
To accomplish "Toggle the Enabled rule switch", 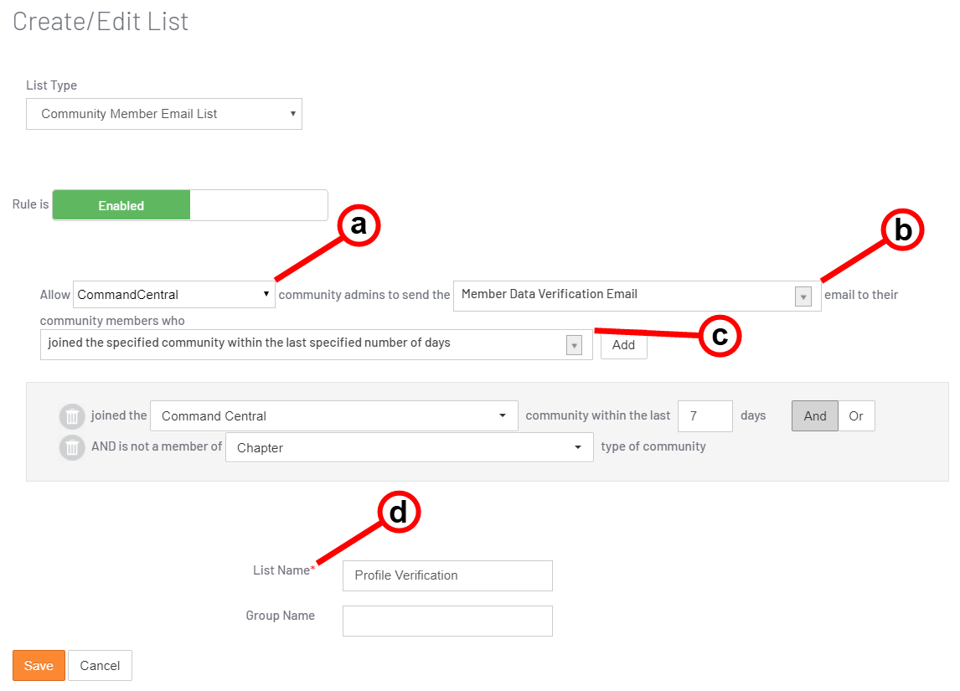I will [x=190, y=205].
